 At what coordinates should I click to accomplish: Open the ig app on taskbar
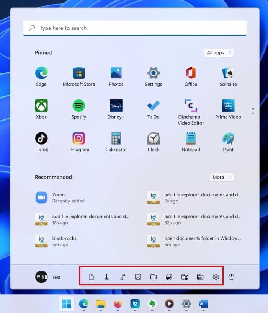(135, 304)
